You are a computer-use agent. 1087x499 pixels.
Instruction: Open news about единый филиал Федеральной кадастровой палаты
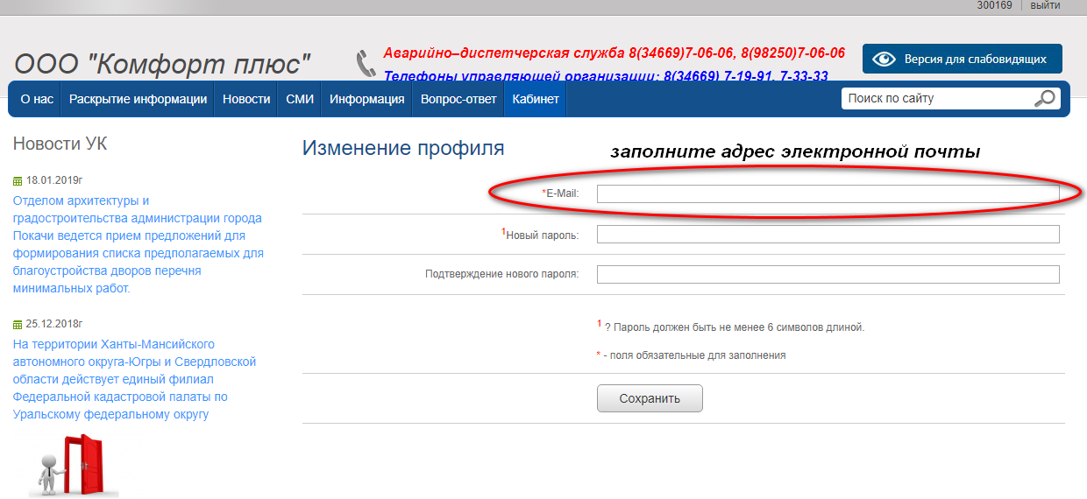point(135,379)
